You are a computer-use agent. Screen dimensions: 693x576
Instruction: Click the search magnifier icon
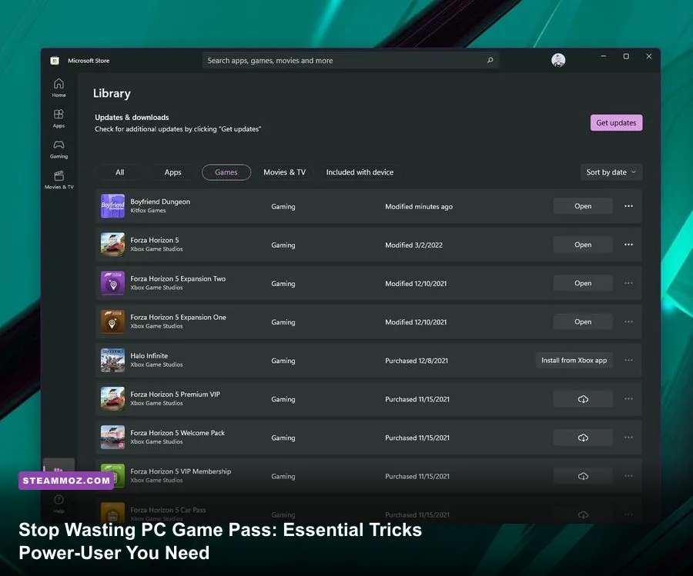point(490,60)
